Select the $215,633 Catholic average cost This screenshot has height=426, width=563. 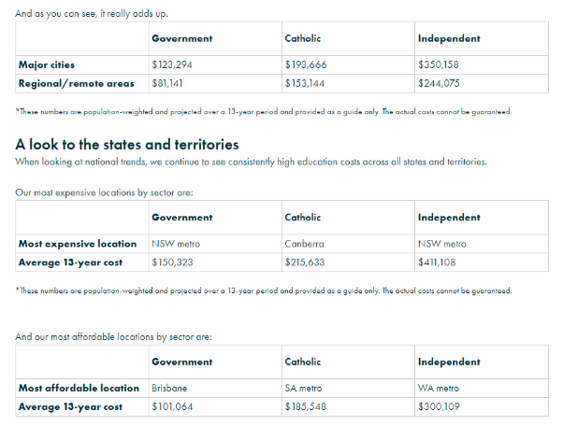(304, 262)
